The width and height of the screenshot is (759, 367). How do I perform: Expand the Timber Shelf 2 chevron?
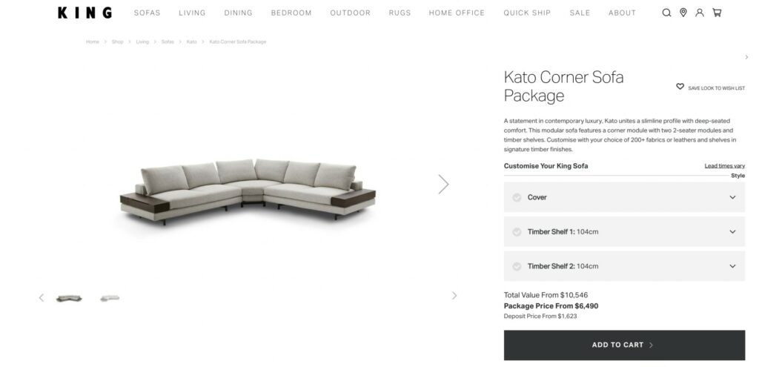coord(732,266)
